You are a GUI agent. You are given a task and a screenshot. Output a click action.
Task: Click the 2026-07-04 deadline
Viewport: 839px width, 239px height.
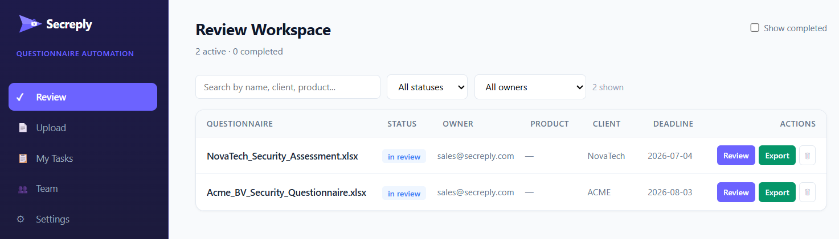(x=670, y=156)
